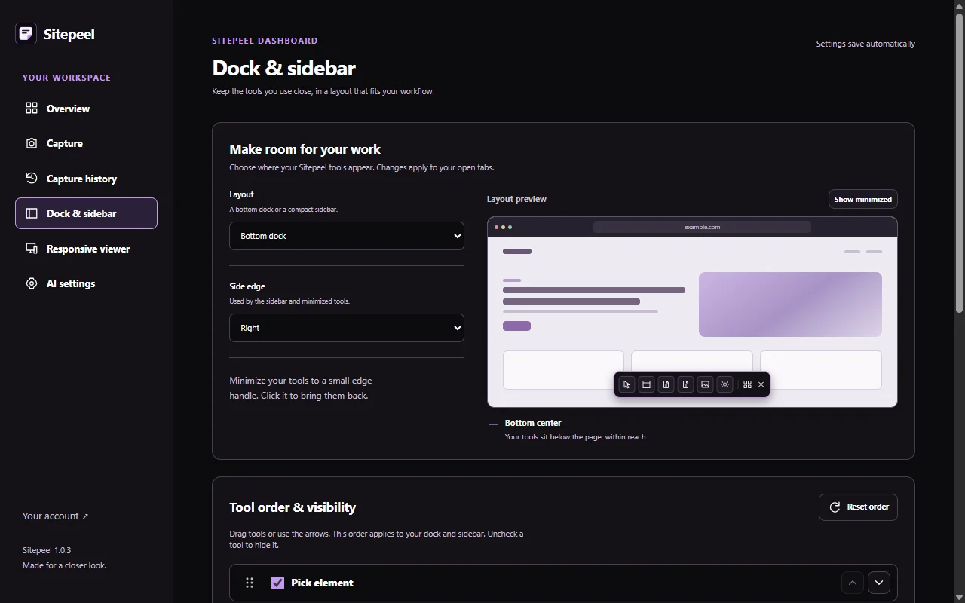Click the Responsive viewer devices icon

(x=32, y=249)
